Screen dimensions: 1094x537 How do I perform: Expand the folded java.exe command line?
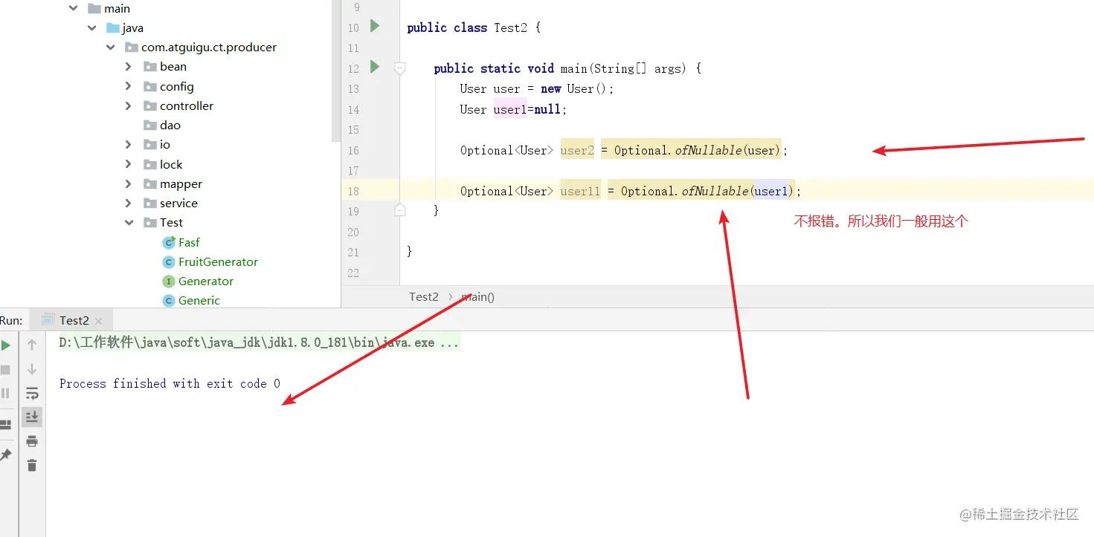coord(259,342)
